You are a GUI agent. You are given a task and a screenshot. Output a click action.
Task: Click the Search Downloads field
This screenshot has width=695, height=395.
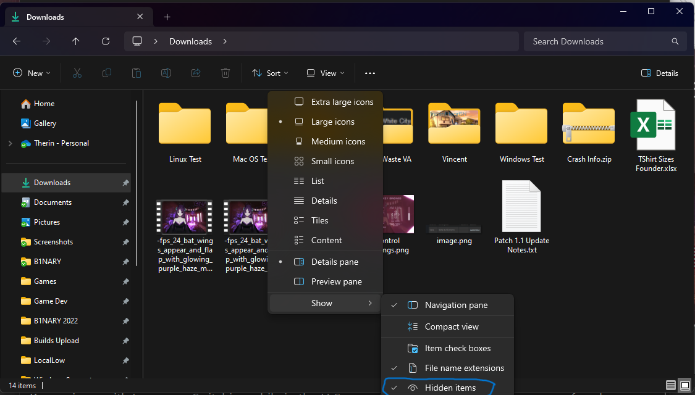(605, 41)
